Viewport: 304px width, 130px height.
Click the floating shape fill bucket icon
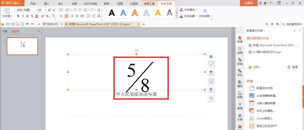[x=211, y=72]
